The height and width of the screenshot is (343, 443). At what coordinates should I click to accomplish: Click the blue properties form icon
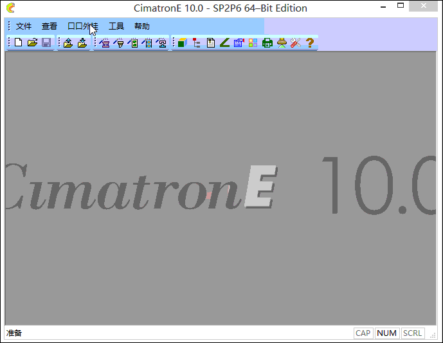(239, 42)
